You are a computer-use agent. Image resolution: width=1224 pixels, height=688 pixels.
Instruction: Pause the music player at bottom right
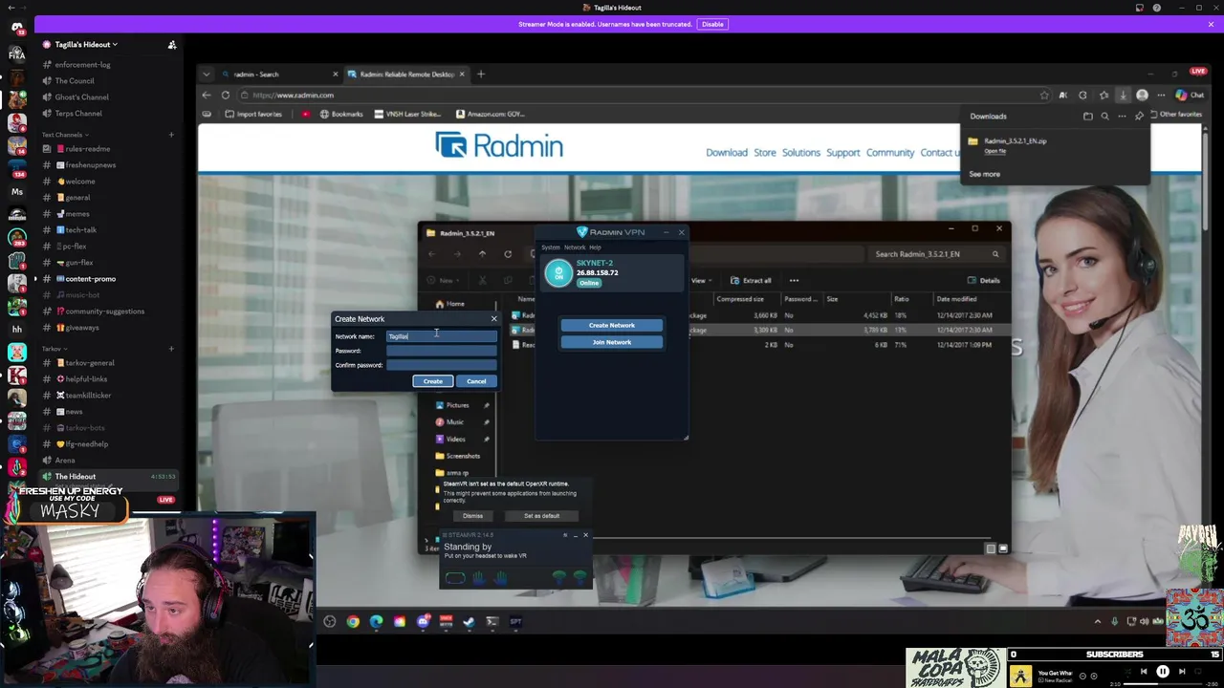coord(1163,672)
